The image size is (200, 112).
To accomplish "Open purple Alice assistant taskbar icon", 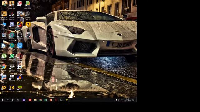I will (24, 100).
